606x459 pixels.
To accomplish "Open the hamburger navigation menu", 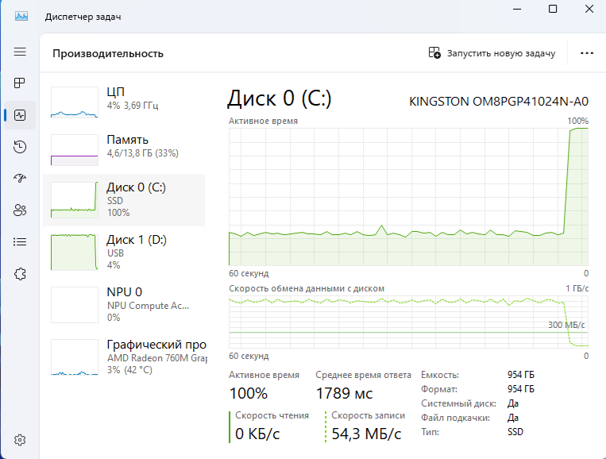I will coord(20,52).
